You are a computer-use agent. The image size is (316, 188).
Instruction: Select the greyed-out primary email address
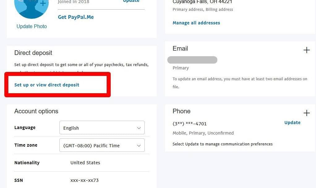click(x=192, y=60)
